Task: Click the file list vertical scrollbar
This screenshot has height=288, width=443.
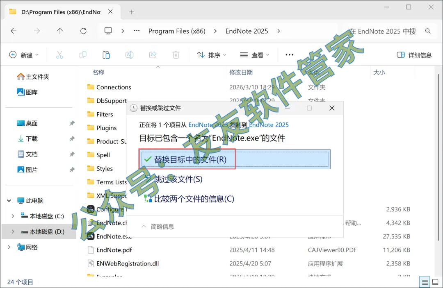Action: point(438,156)
